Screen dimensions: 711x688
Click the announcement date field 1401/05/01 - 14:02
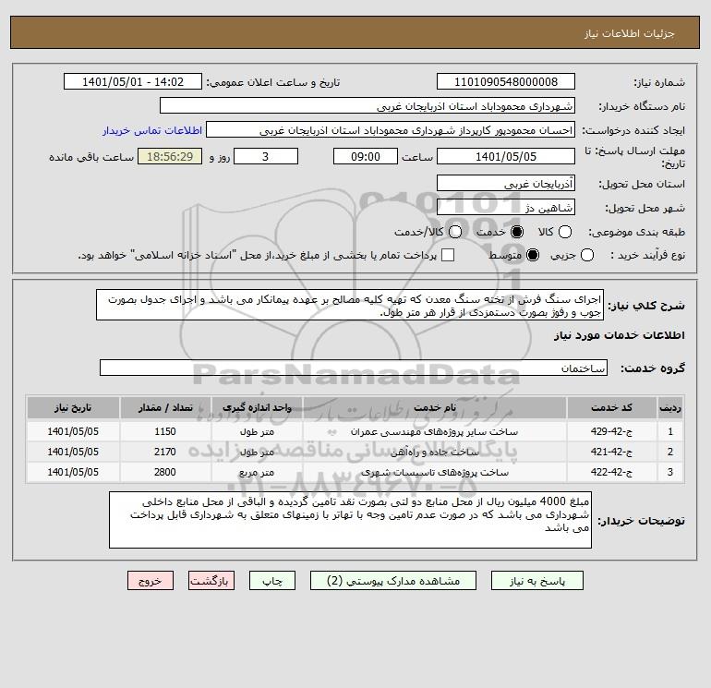click(133, 82)
